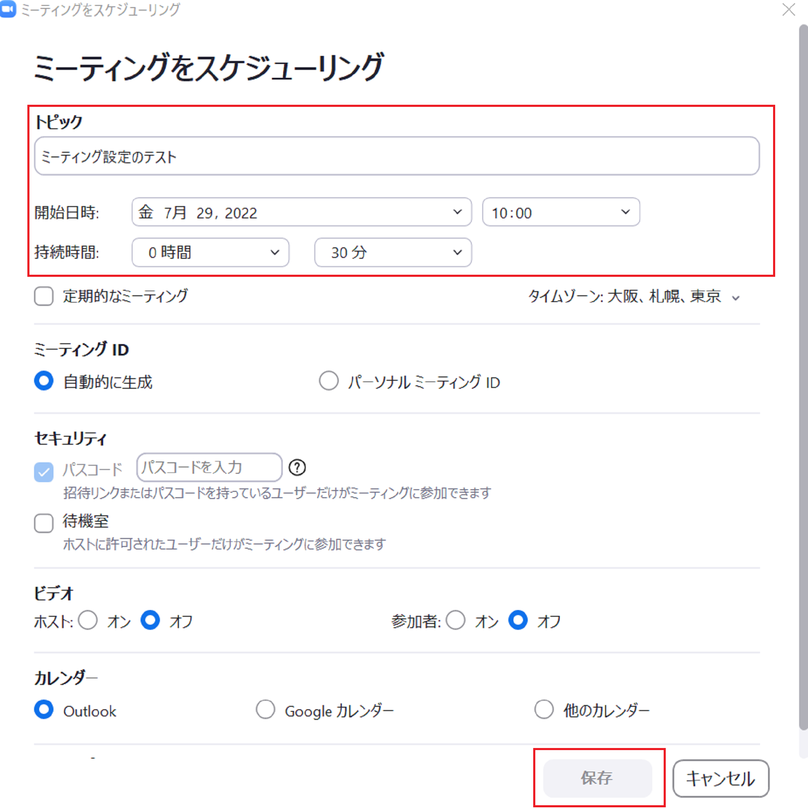
Task: Click the passcode help question mark icon
Action: click(x=297, y=467)
